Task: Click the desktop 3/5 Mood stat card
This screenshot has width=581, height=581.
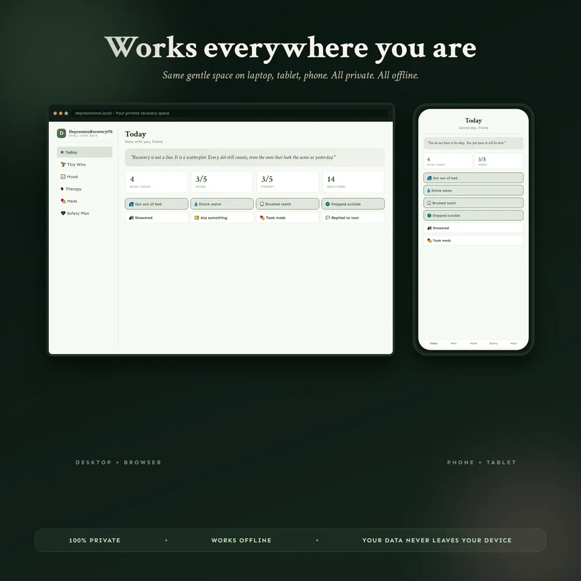Action: point(221,181)
